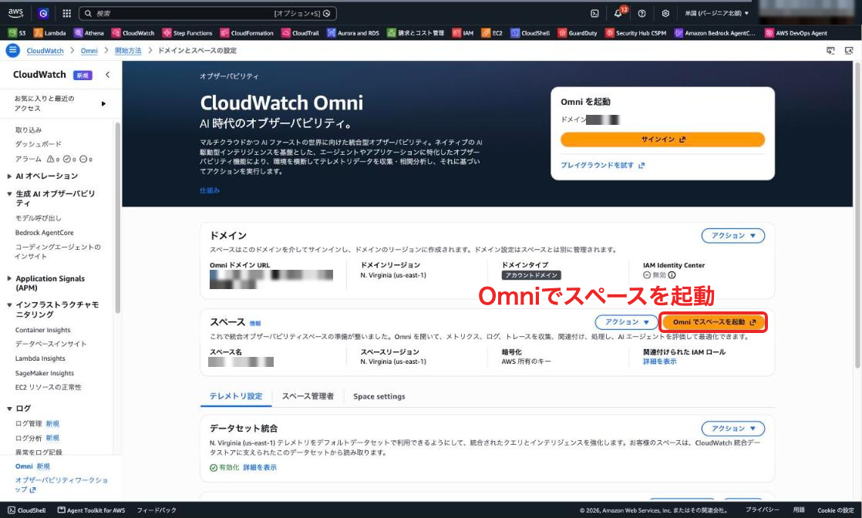Viewport: 862px width, 518px height.
Task: Open GuardDuty bookmark
Action: tap(577, 33)
